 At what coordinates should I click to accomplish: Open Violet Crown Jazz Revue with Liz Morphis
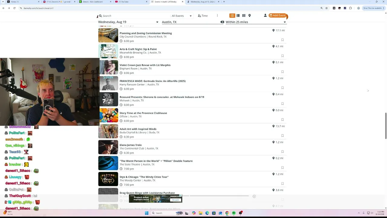click(x=145, y=65)
